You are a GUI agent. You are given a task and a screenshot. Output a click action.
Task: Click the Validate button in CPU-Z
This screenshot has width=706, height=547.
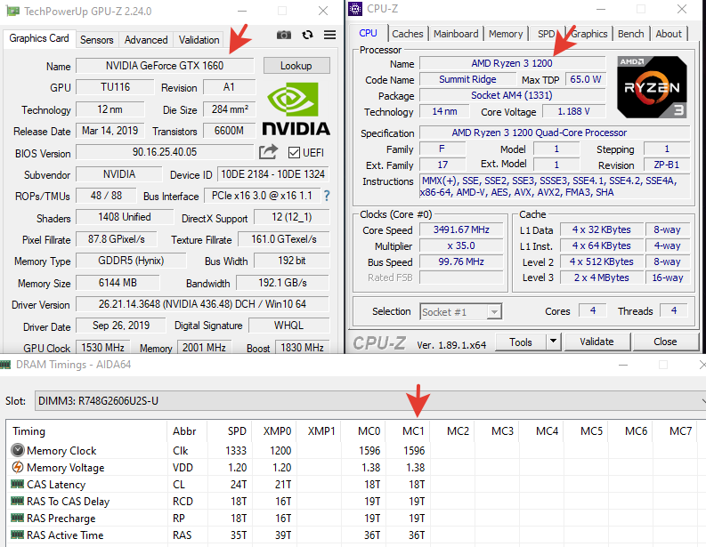[x=596, y=342]
